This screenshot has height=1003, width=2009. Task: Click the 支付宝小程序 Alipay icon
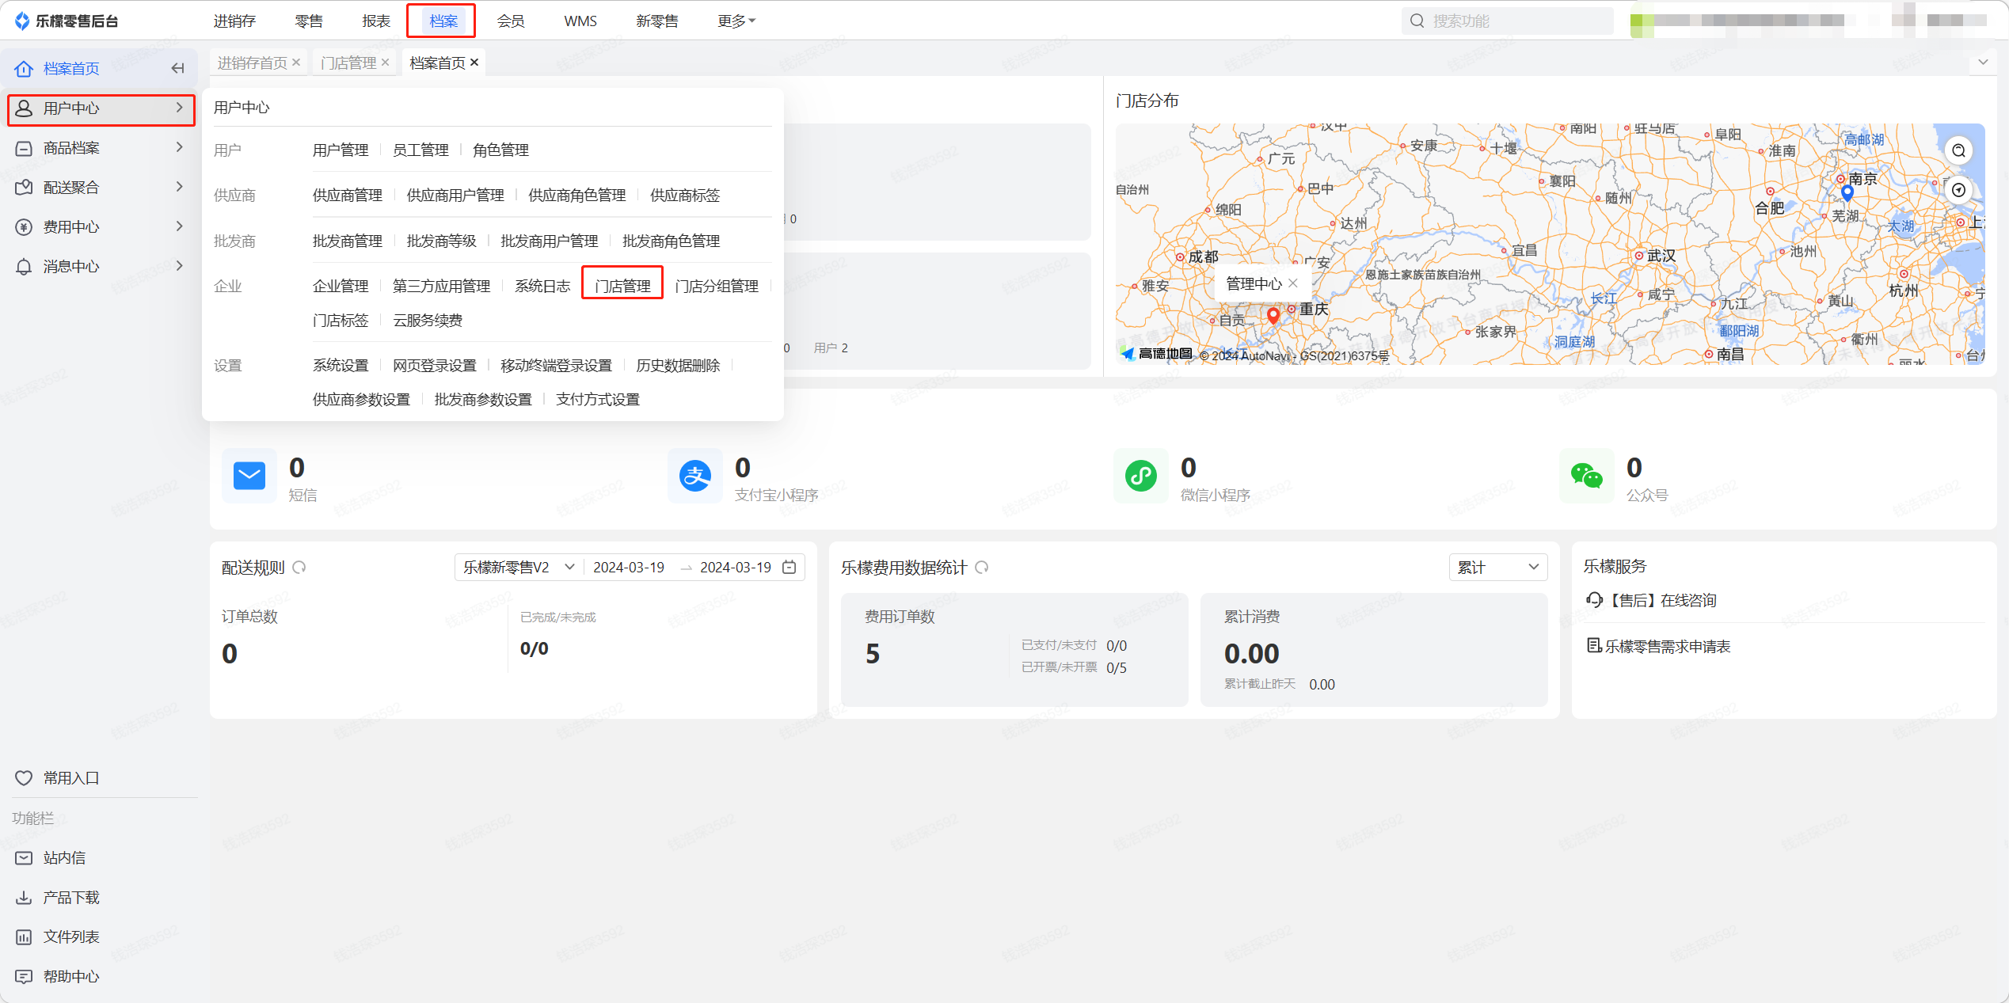[695, 476]
